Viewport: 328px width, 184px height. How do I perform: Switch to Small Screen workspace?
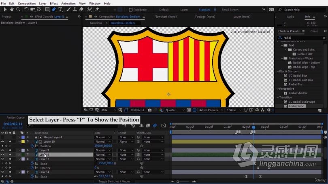click(x=230, y=10)
